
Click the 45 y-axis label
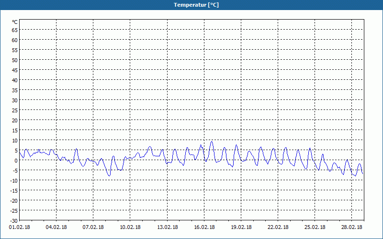[15, 70]
